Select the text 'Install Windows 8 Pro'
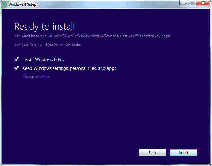Screen dimensions: 212x166 coord(43,59)
